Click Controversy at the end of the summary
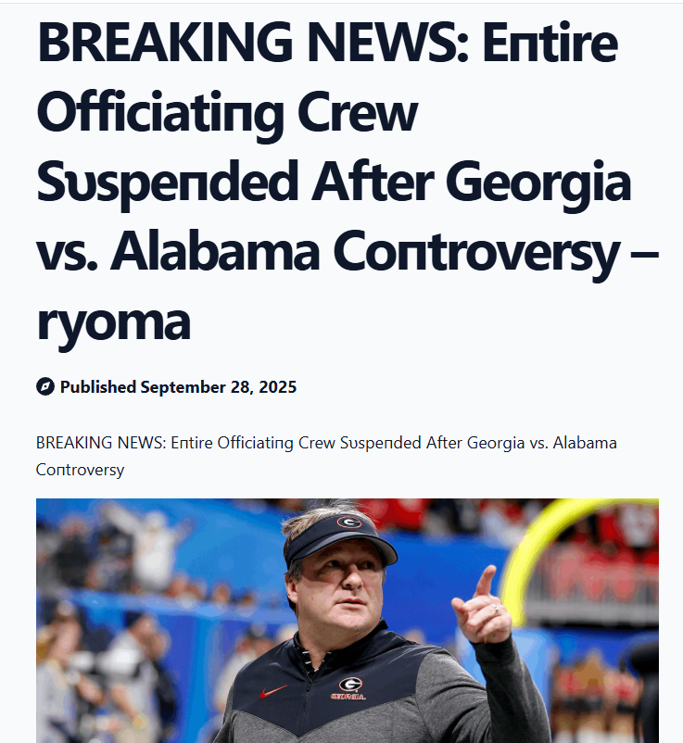Screen dimensions: 683x743 (80, 470)
